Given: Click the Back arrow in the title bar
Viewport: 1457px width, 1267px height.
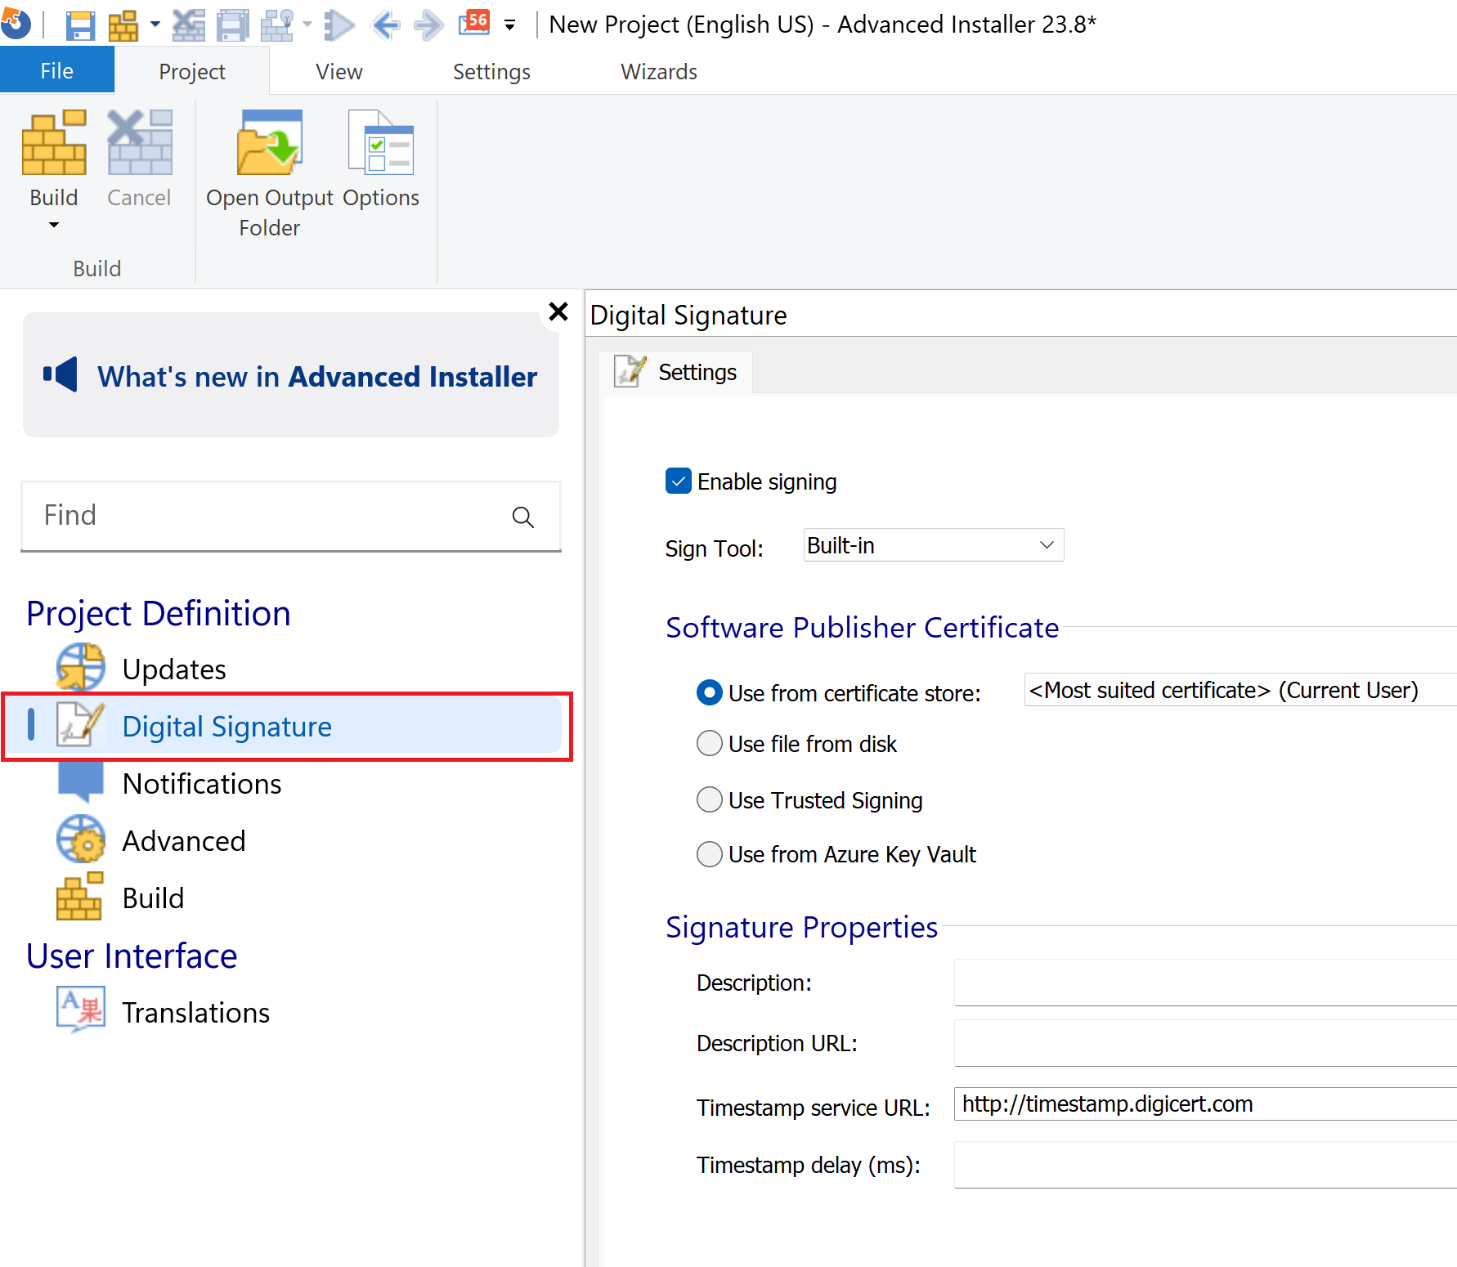Looking at the screenshot, I should click(x=385, y=25).
